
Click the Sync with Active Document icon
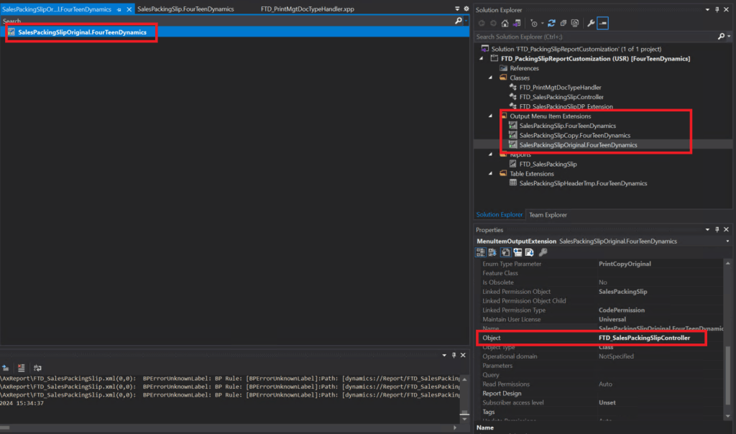tap(515, 23)
